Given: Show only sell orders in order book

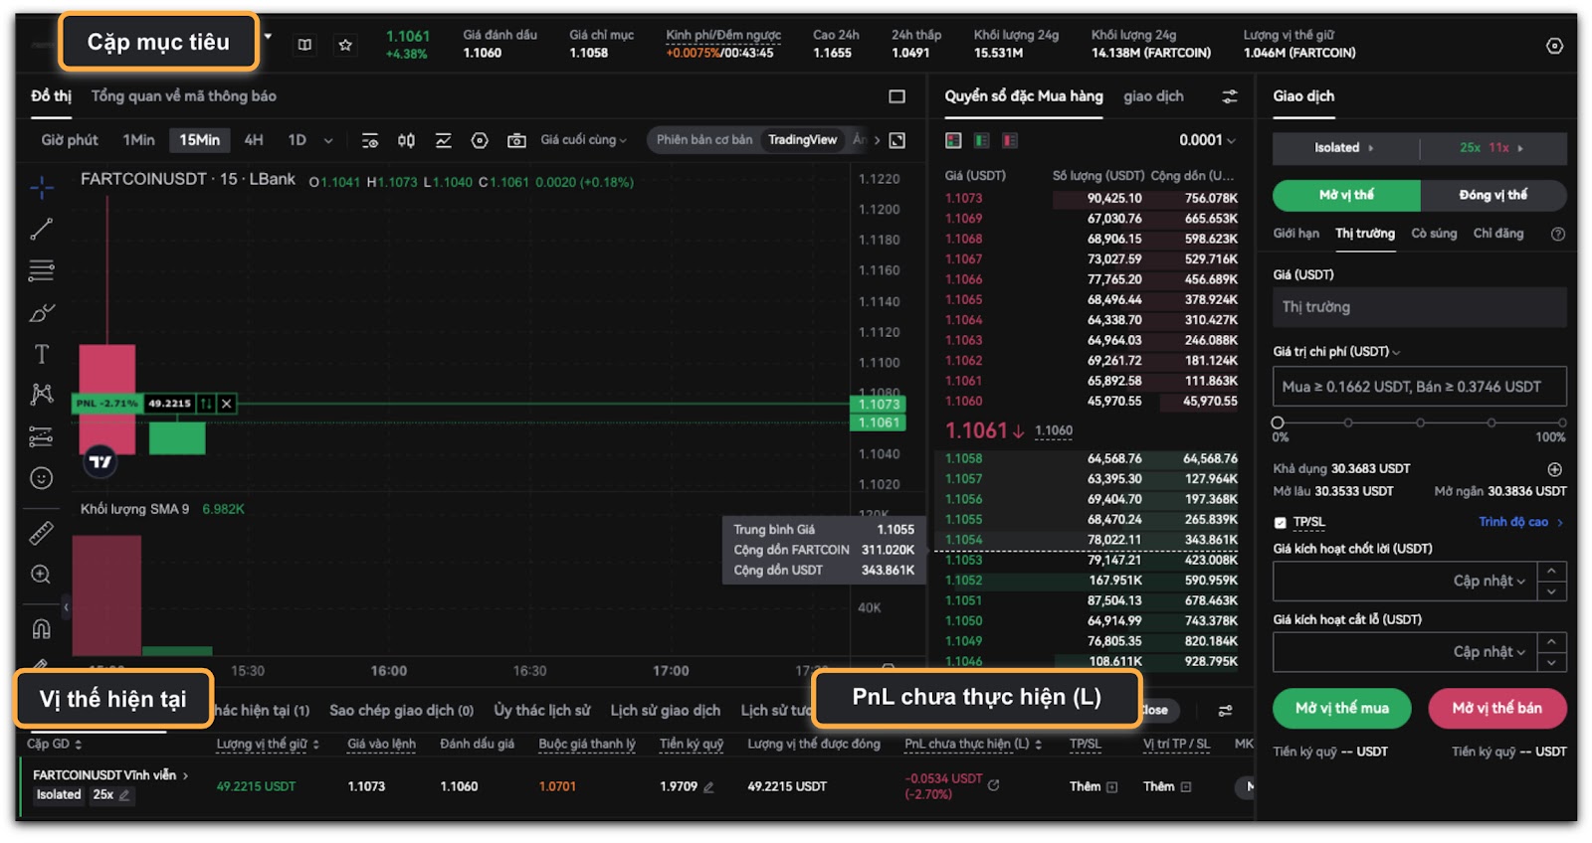Looking at the screenshot, I should click(x=1010, y=141).
